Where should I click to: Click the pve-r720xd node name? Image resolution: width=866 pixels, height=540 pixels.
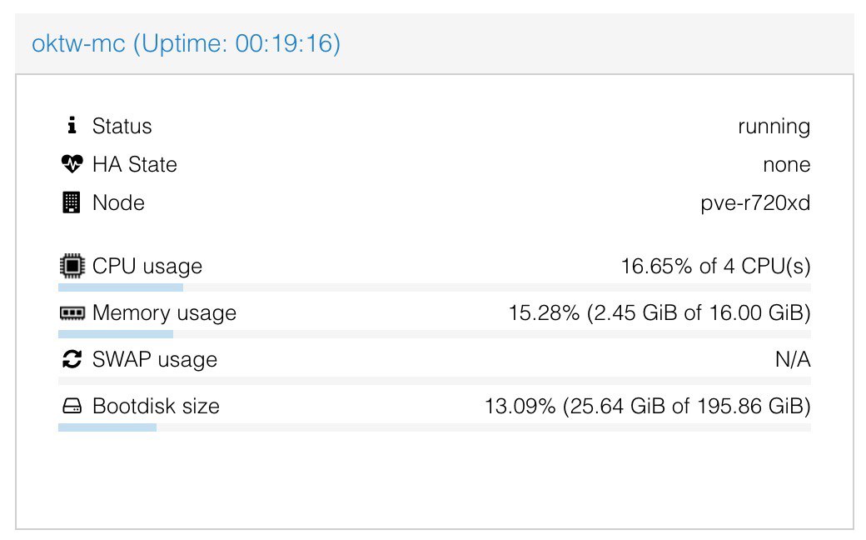coord(755,202)
